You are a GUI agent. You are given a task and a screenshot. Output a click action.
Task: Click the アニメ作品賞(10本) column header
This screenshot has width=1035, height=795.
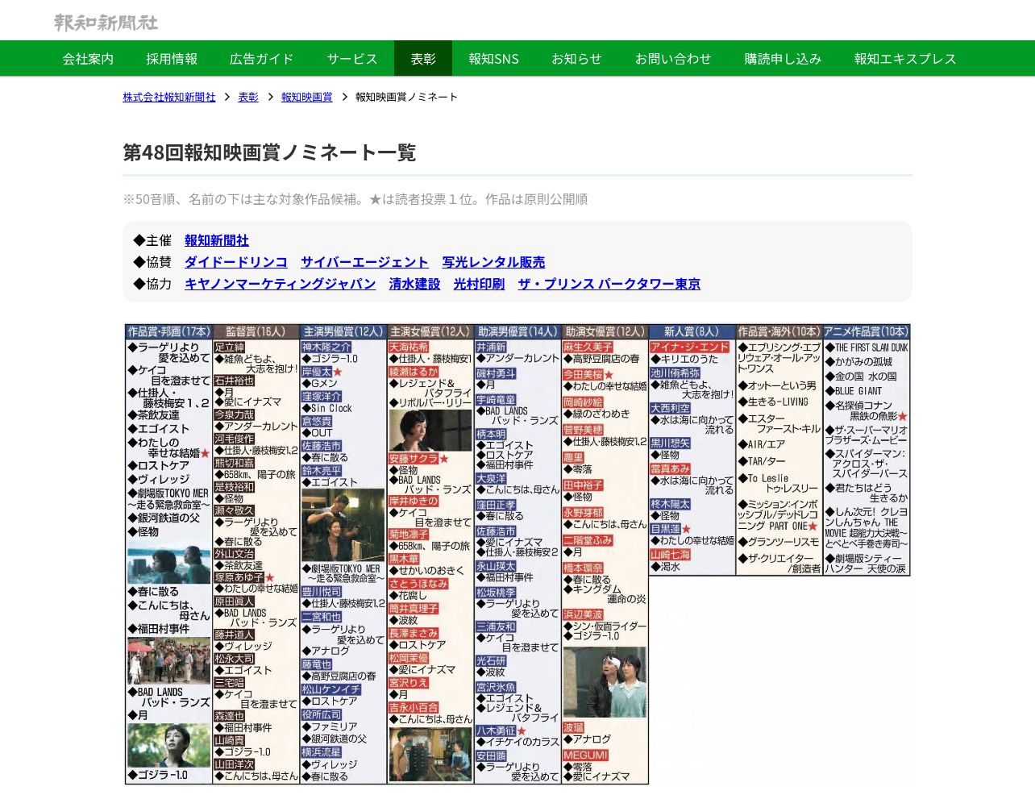867,332
